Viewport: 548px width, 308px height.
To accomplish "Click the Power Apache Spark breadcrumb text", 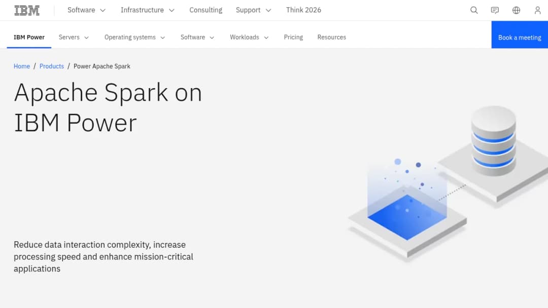I will pyautogui.click(x=101, y=66).
